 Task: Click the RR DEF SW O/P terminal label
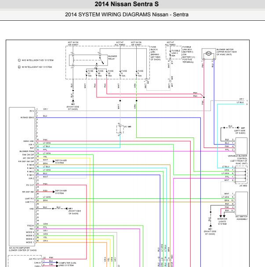[x=26, y=161]
